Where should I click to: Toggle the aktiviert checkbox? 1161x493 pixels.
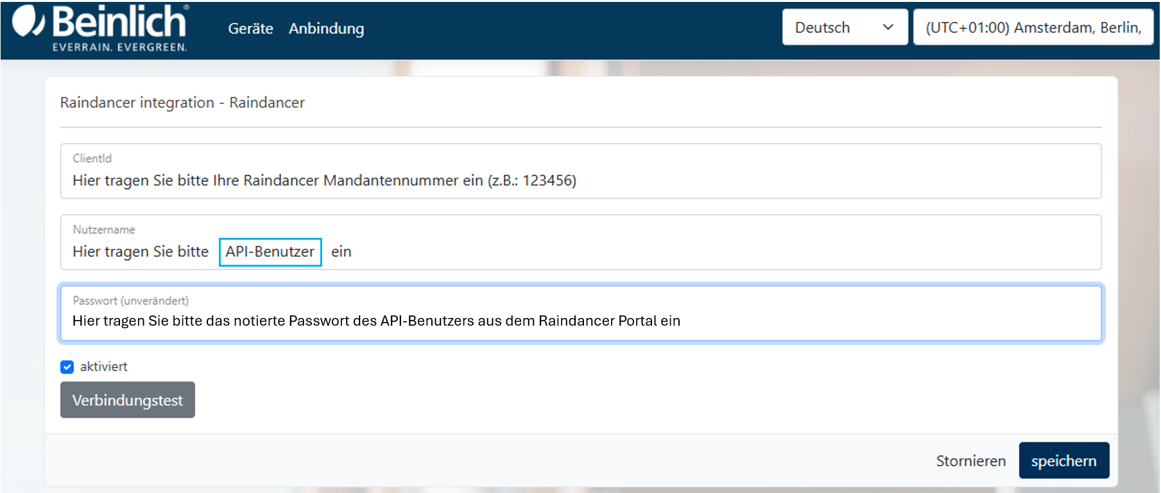67,367
